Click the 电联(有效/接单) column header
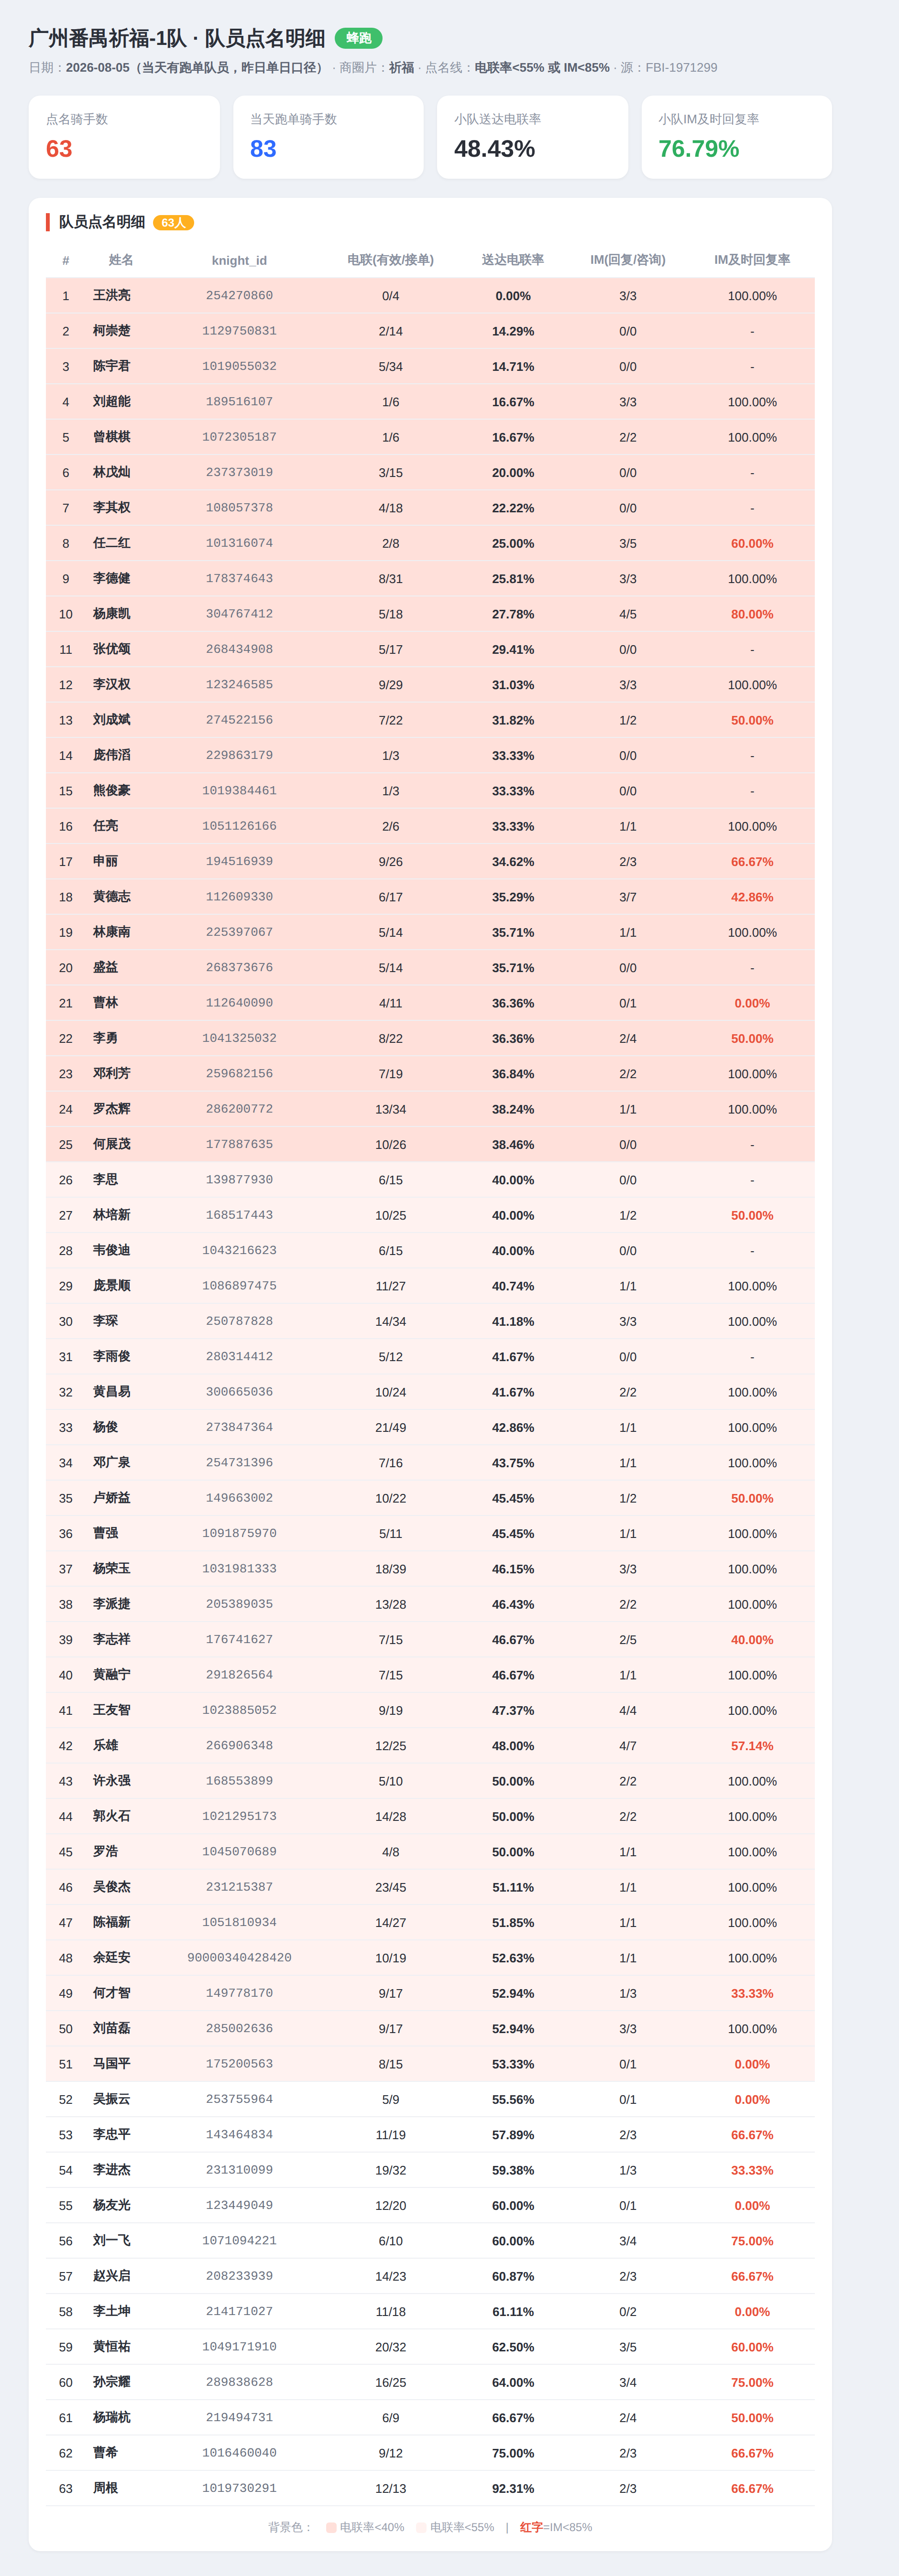The image size is (899, 2576). [390, 260]
